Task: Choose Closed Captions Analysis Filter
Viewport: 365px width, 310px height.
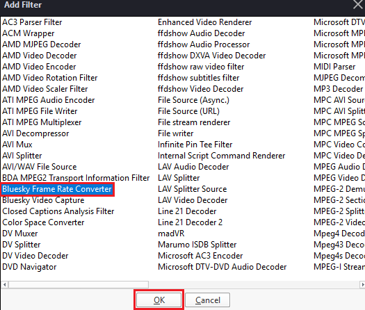Action: [58, 211]
